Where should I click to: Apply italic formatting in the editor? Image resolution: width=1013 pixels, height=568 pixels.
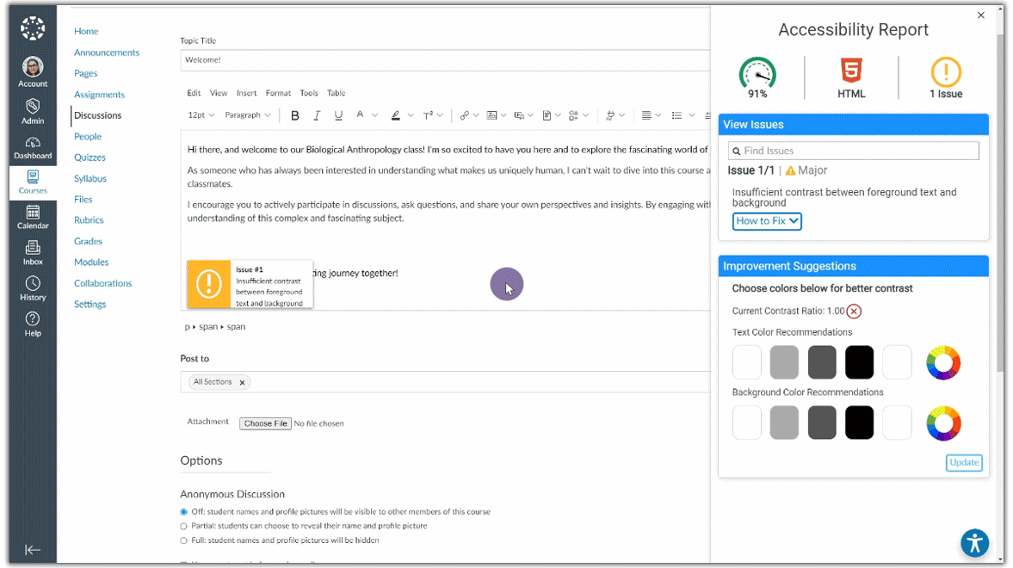click(317, 115)
